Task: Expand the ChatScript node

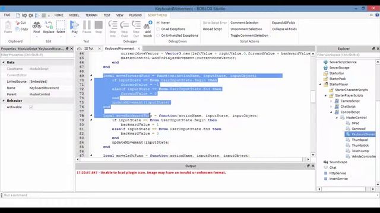Action: [331, 106]
